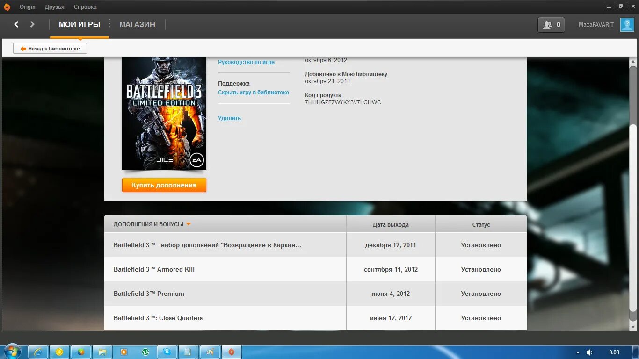This screenshot has width=639, height=359.
Task: Open uTorrent from the taskbar
Action: coord(145,352)
